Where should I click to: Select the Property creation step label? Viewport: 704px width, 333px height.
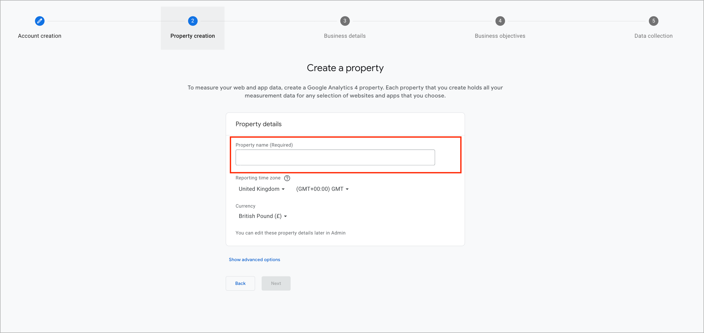(x=193, y=36)
